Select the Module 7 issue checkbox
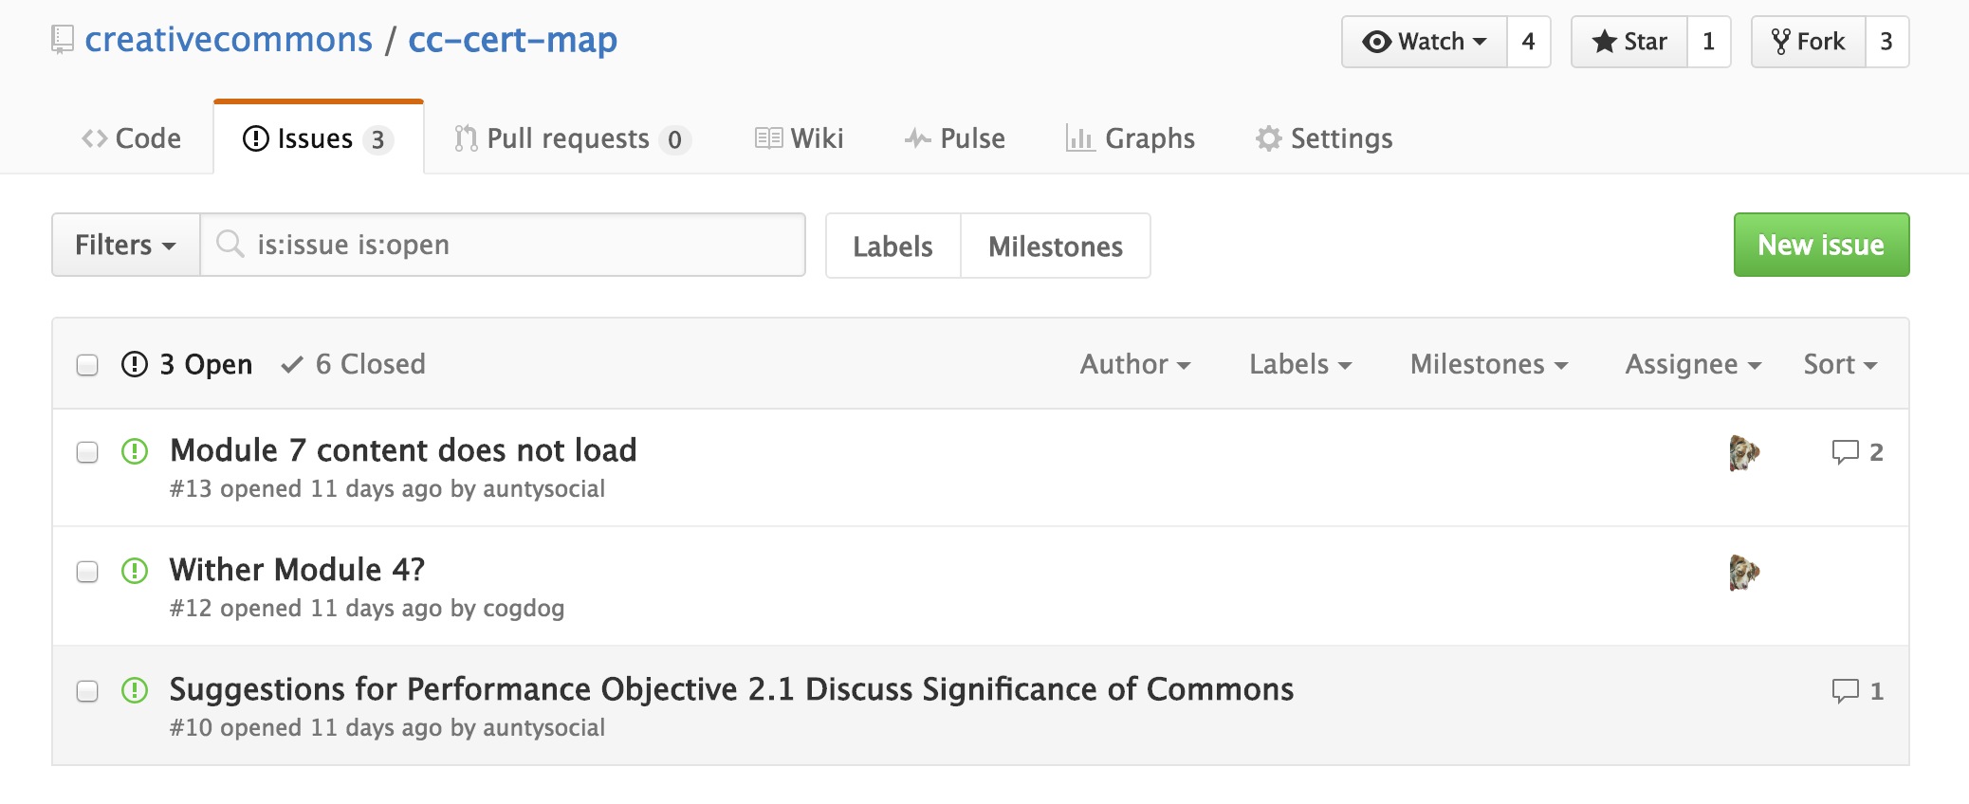This screenshot has height=804, width=1969. coord(87,452)
